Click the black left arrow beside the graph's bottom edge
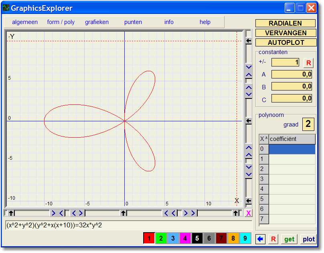The height and width of the screenshot is (253, 324). tap(249, 201)
